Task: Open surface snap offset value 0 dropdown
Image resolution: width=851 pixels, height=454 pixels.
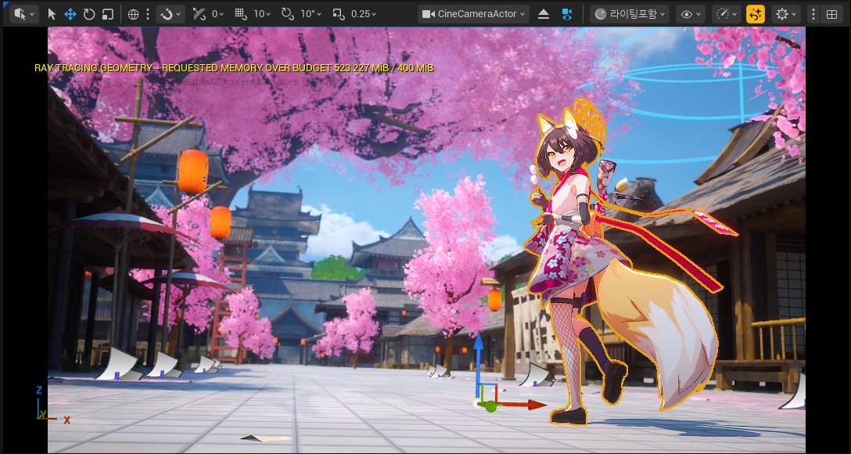Action: click(217, 14)
